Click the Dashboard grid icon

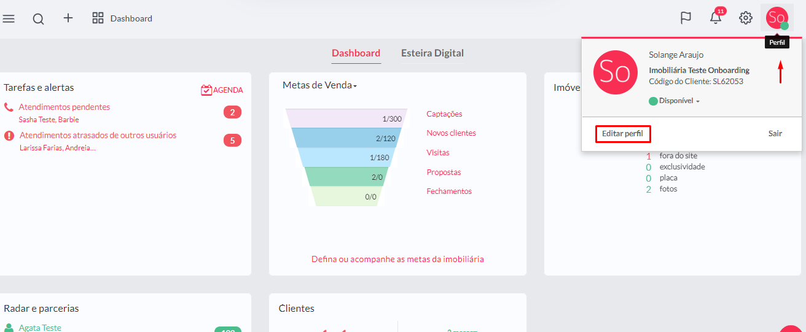pos(98,18)
